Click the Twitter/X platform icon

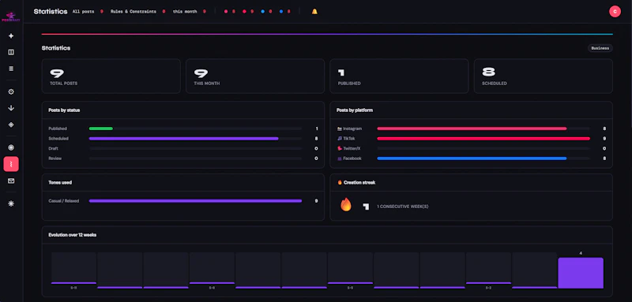click(340, 148)
